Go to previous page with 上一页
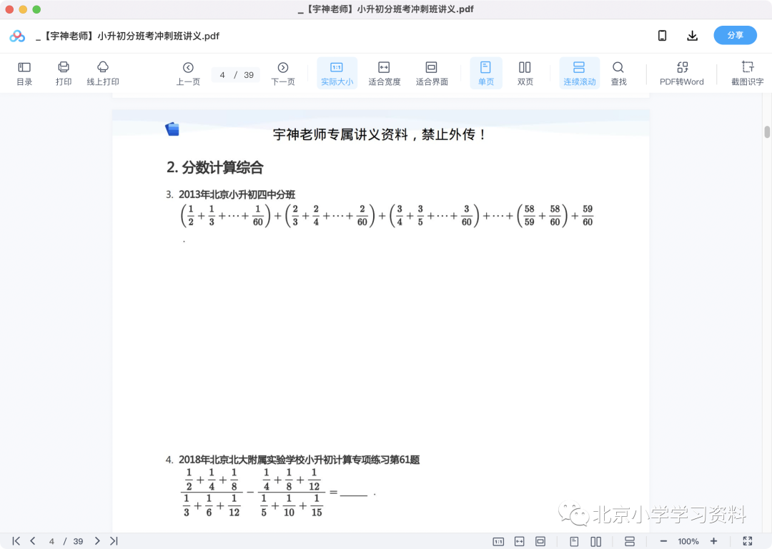 [x=188, y=74]
